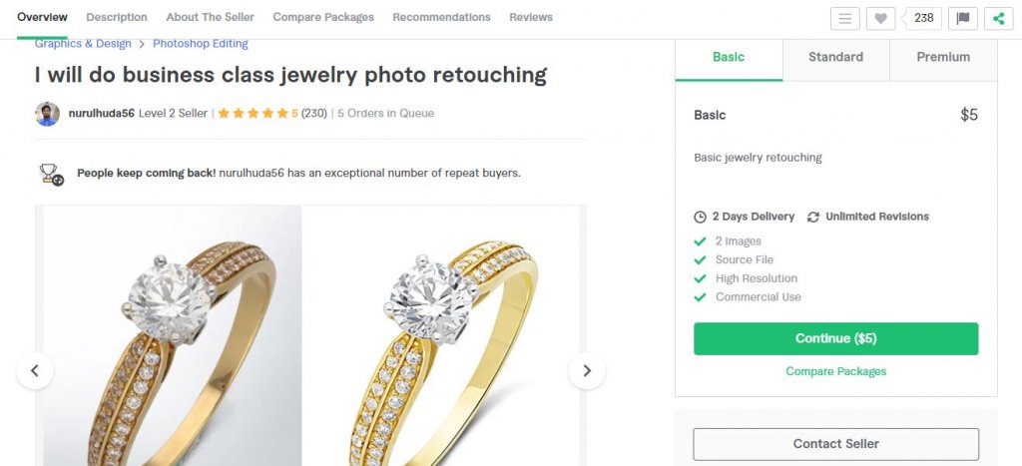Jump to About The Seller
1022x466 pixels.
coord(210,18)
